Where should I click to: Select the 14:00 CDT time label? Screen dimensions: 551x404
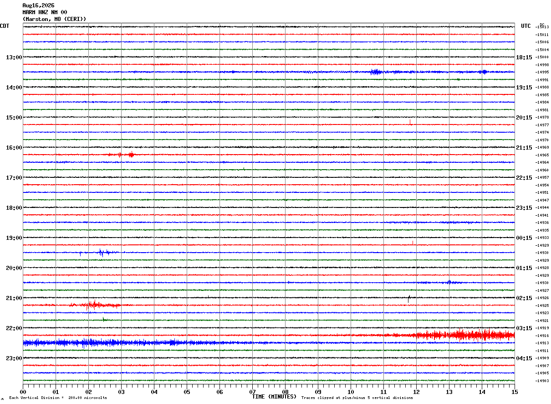click(14, 88)
